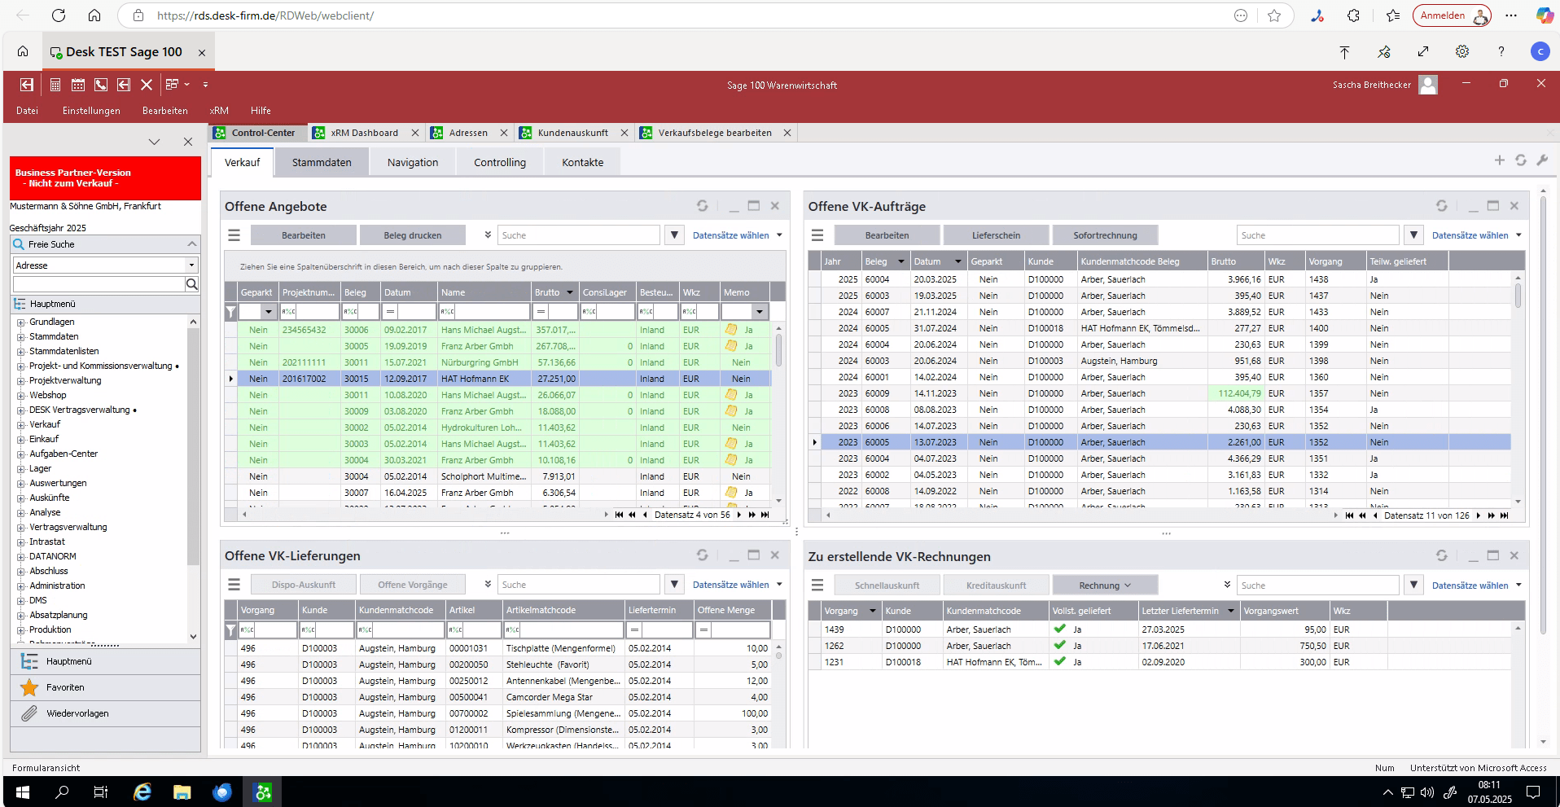
Task: Open the Kundenauskunft tab
Action: [572, 133]
